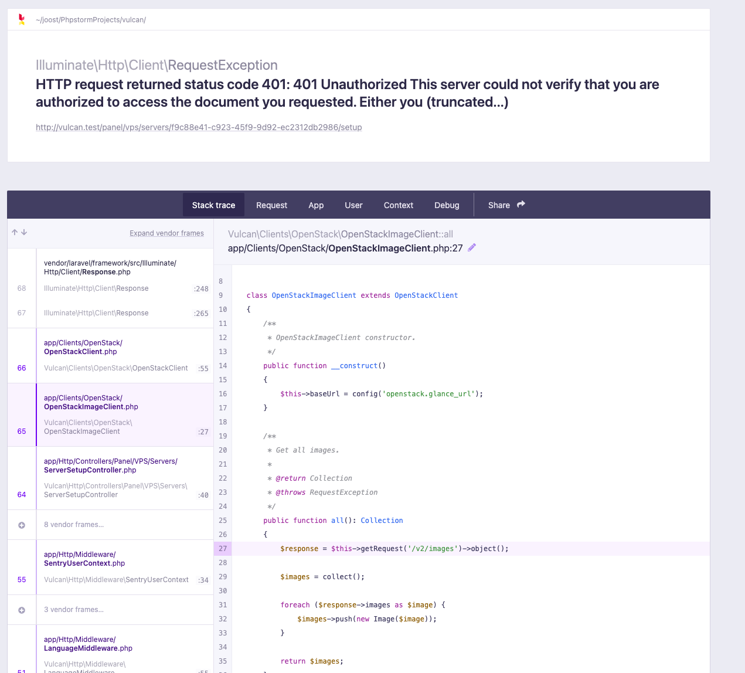
Task: Switch to the Request tab
Action: click(x=271, y=205)
